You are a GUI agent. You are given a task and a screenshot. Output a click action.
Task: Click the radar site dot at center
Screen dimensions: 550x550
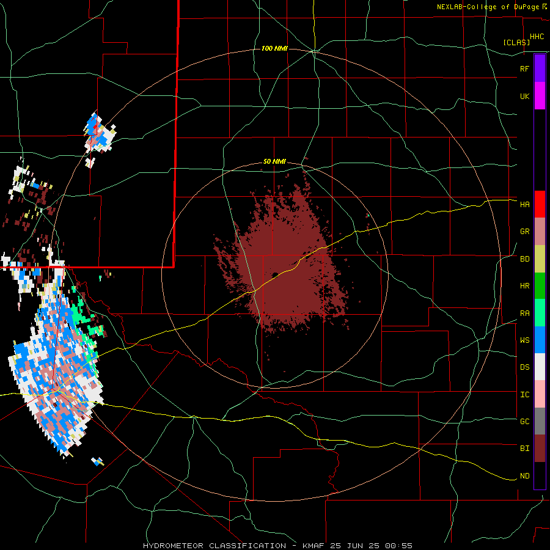(x=275, y=274)
